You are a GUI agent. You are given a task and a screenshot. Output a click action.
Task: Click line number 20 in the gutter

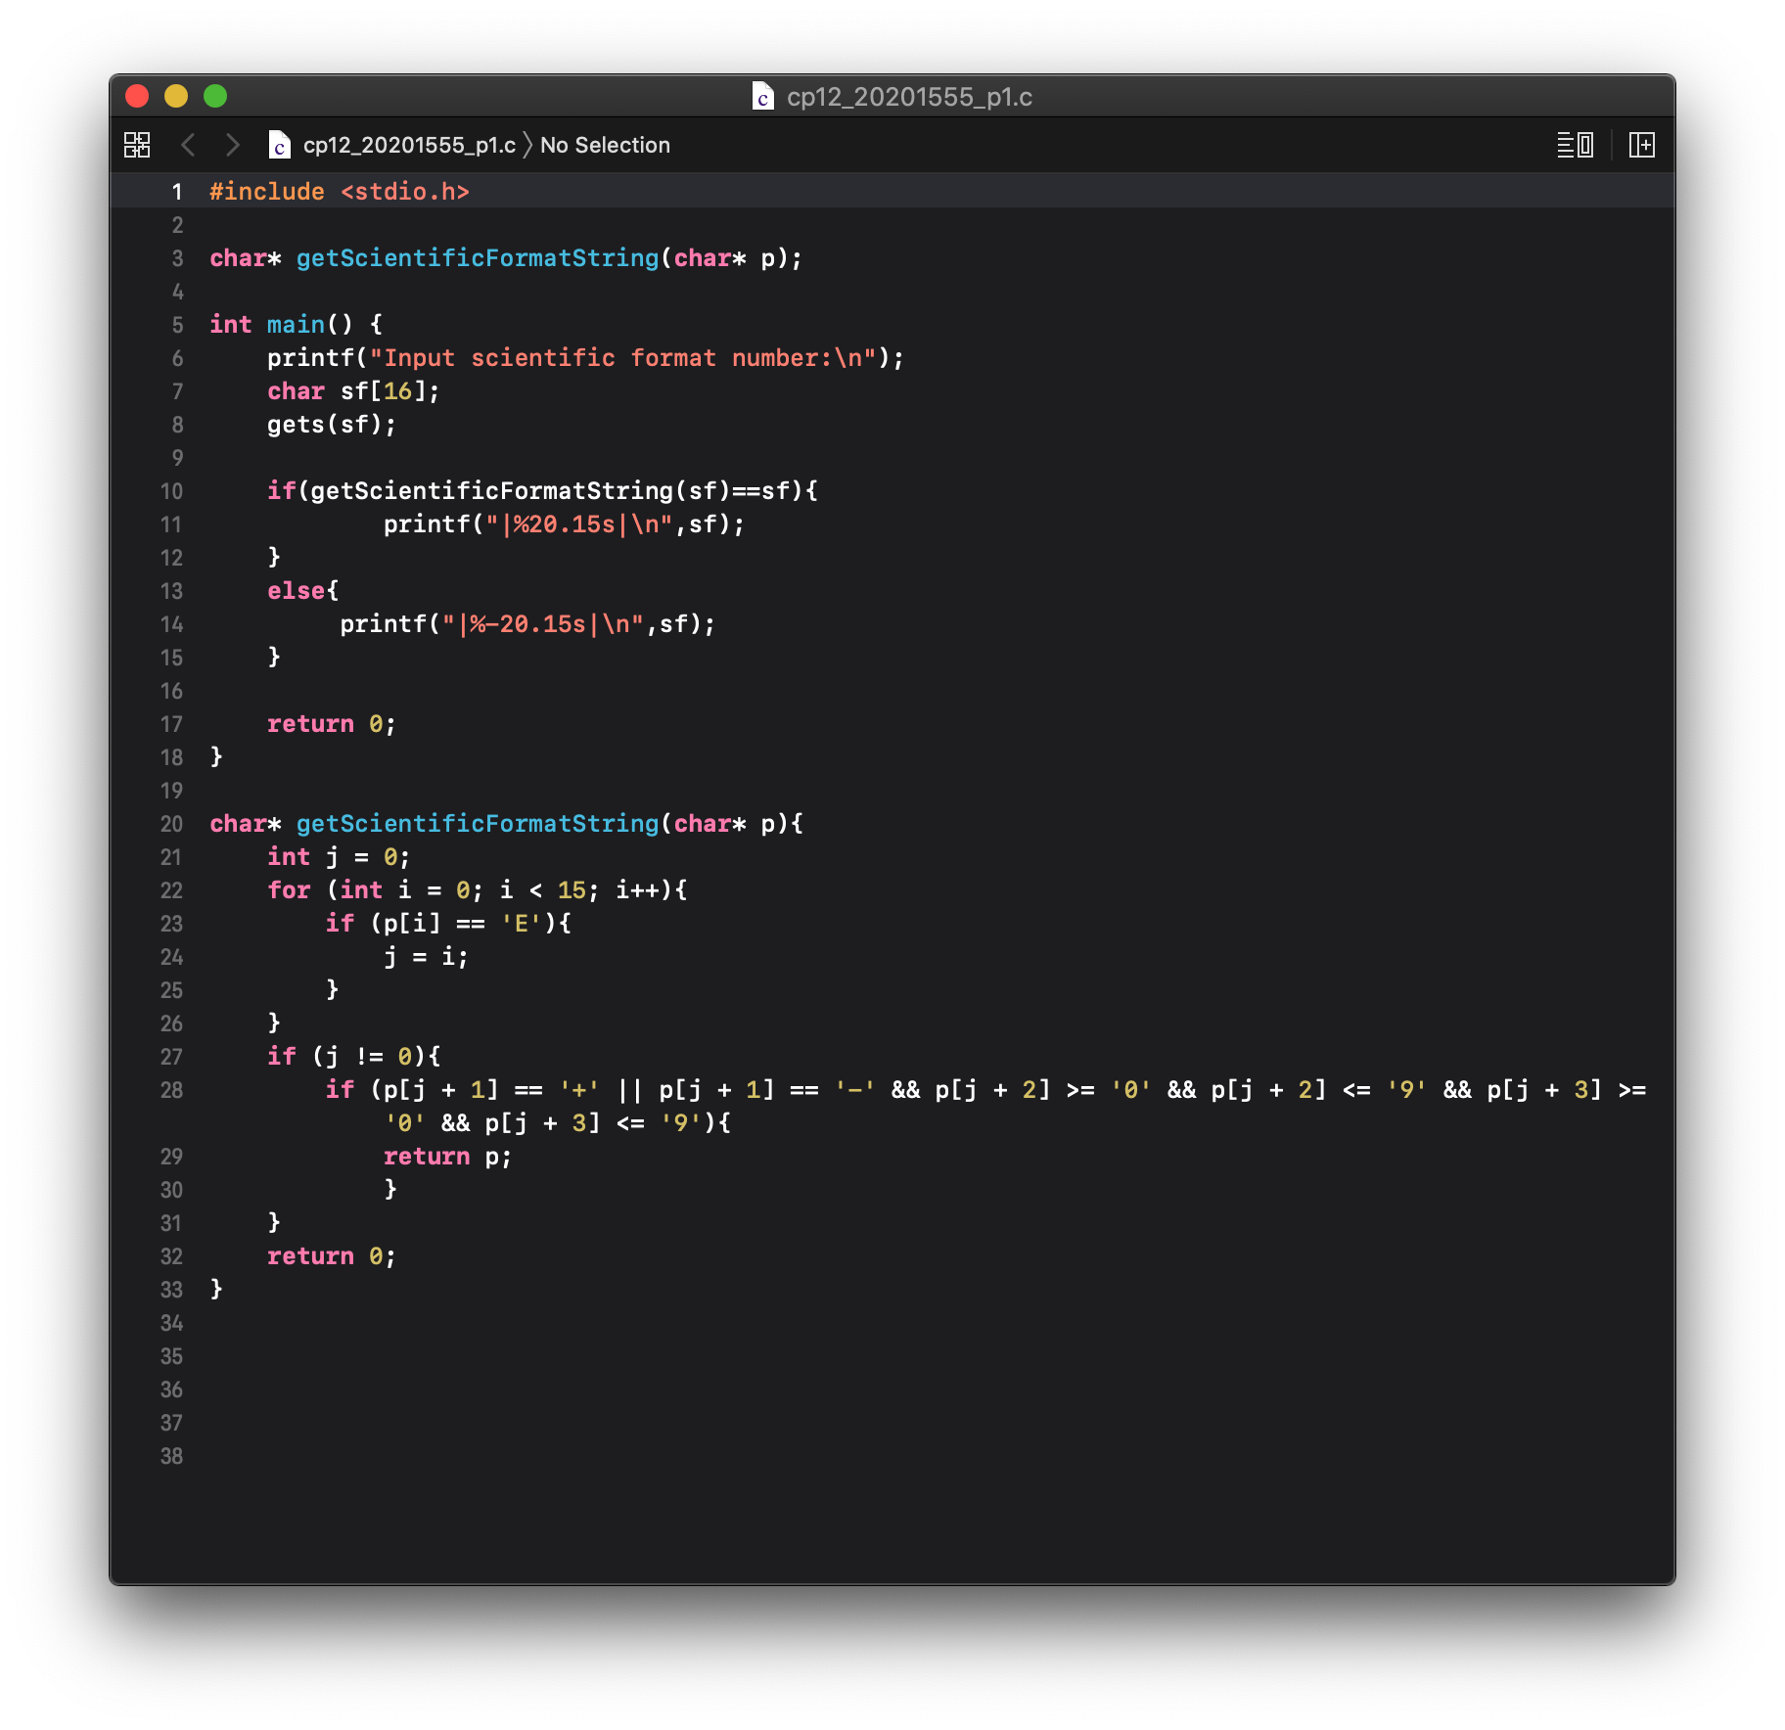point(172,824)
